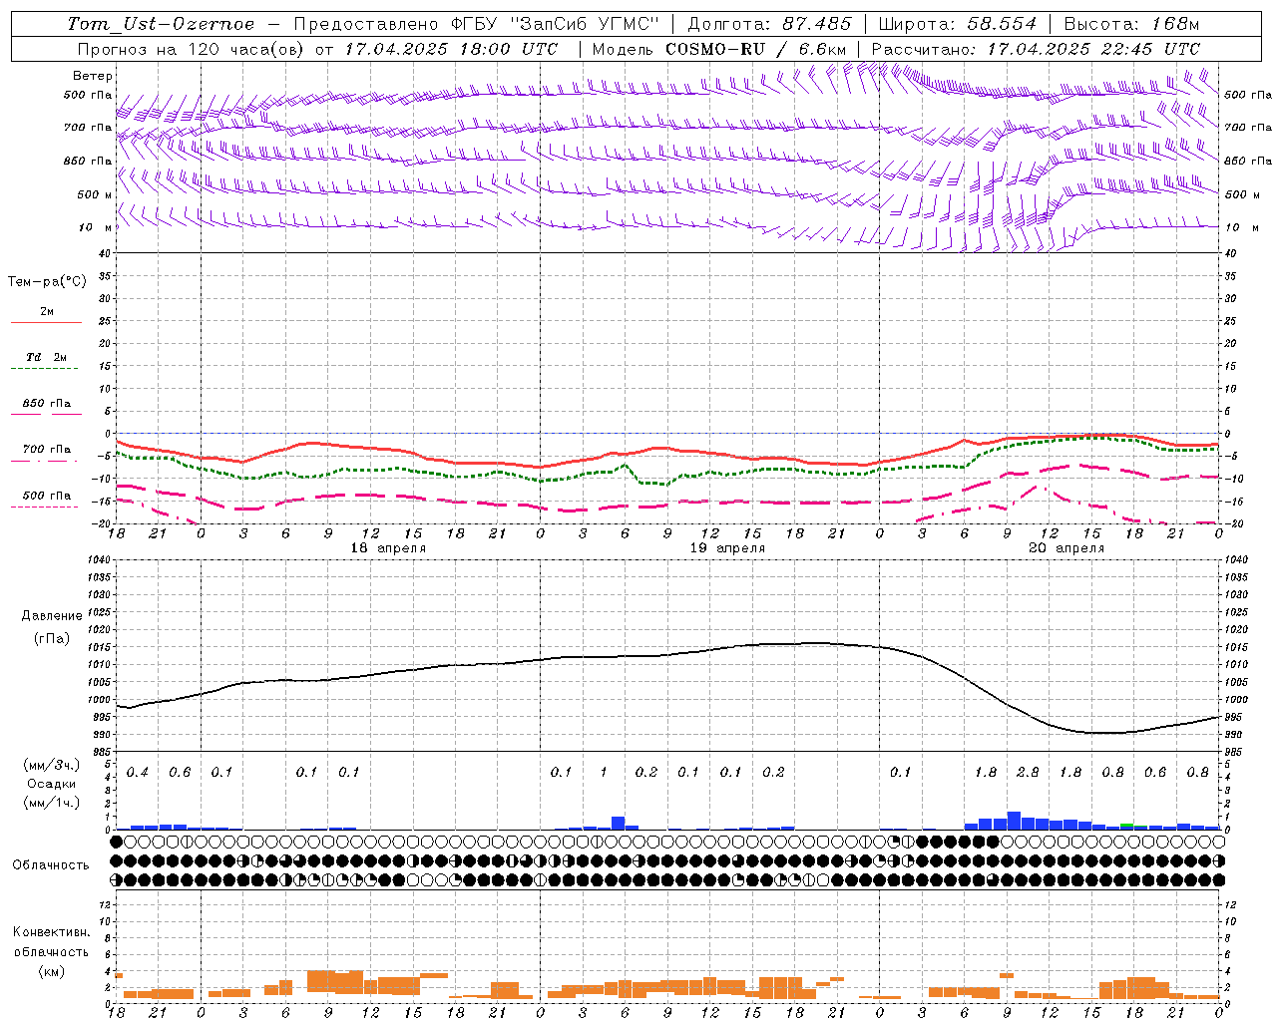
Task: Select the 0.4 precipitation amount value
Action: click(138, 773)
